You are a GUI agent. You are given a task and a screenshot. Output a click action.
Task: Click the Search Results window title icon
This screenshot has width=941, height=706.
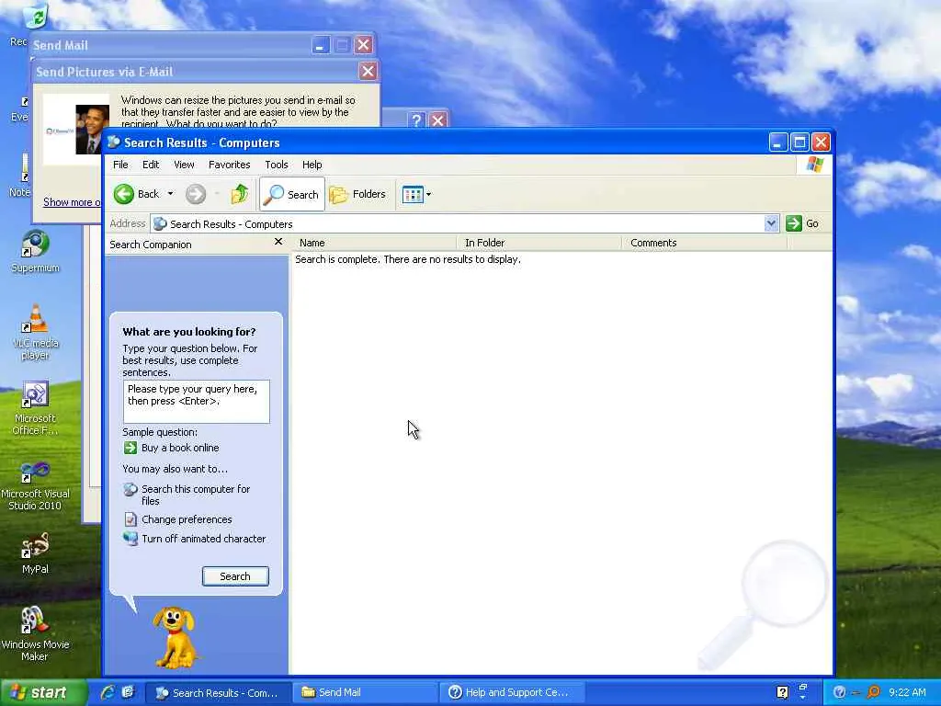pyautogui.click(x=113, y=142)
